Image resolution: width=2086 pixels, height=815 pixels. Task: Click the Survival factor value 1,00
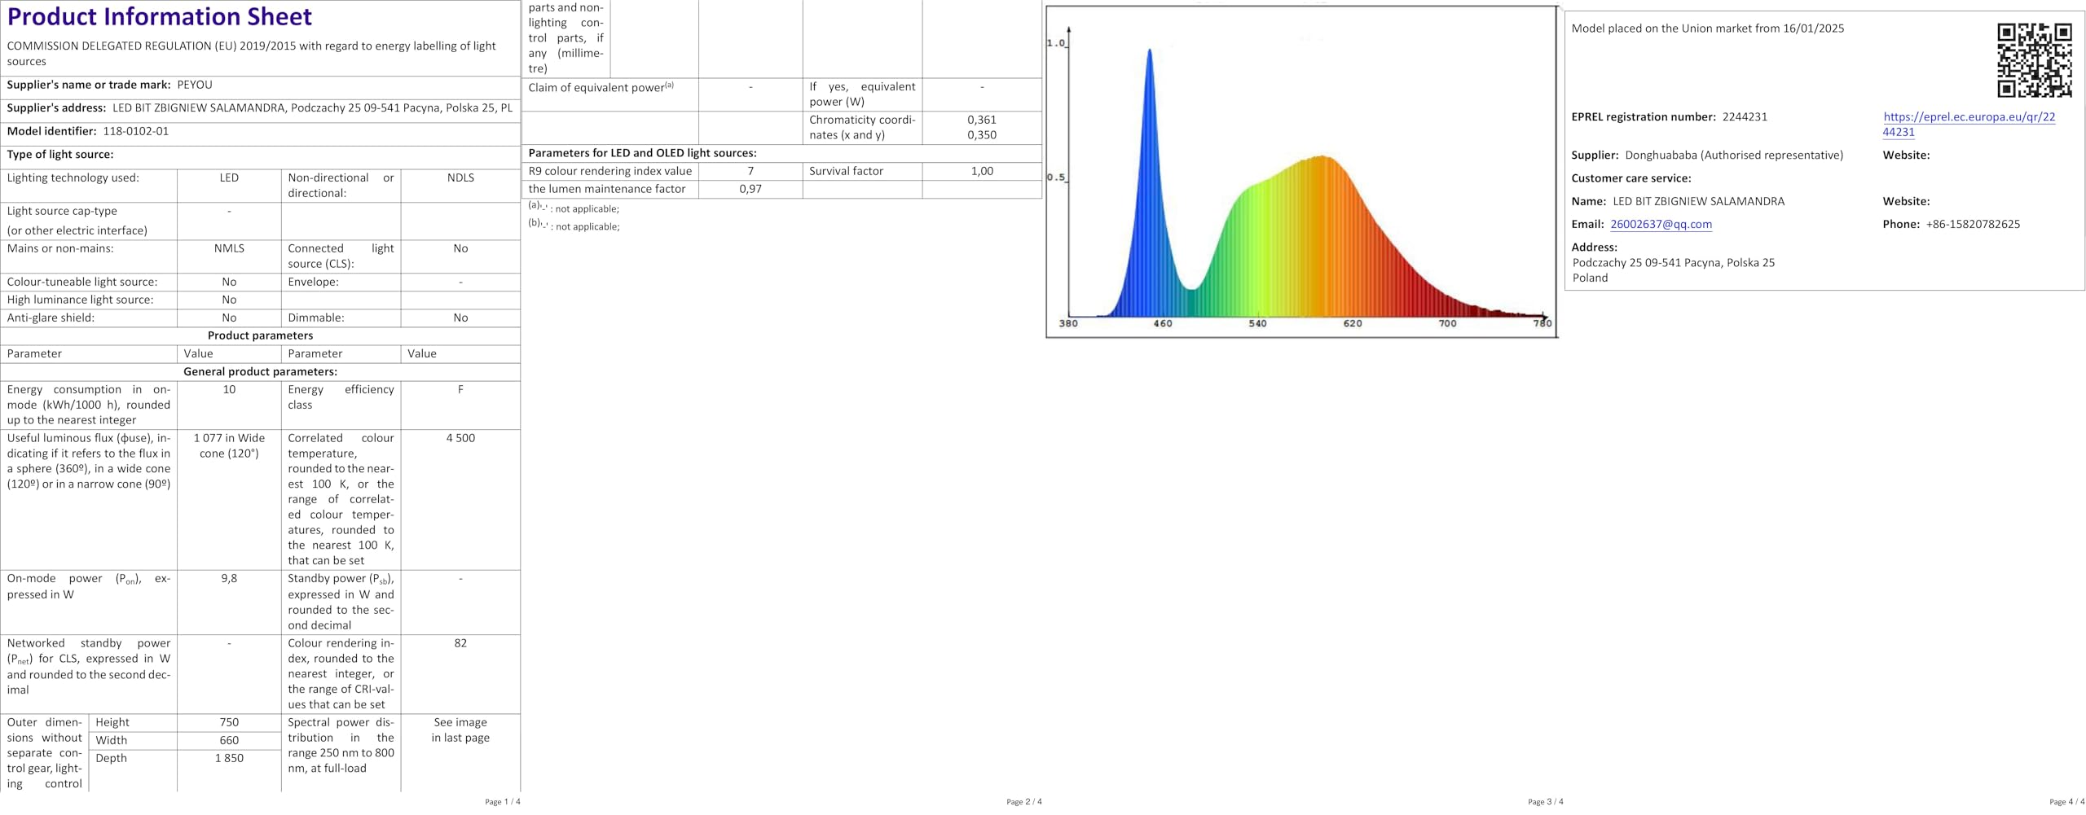click(982, 171)
